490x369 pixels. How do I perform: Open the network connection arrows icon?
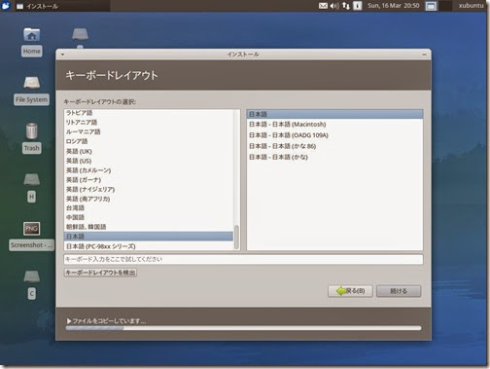(346, 6)
